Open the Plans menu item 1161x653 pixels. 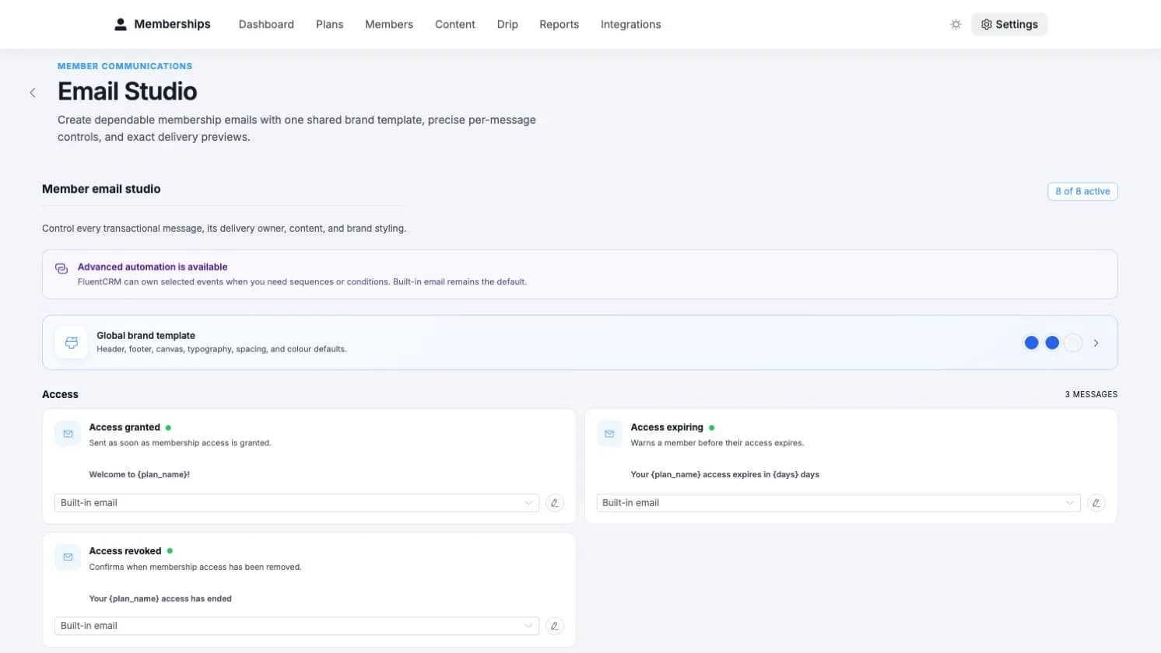tap(329, 24)
